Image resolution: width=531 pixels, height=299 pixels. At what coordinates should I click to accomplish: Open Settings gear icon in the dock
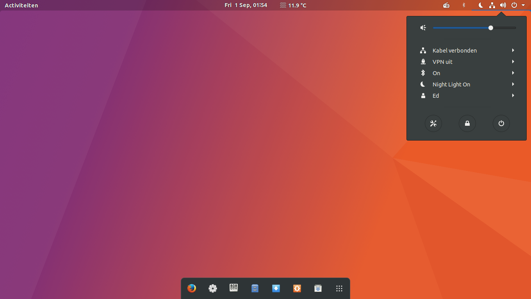click(213, 288)
